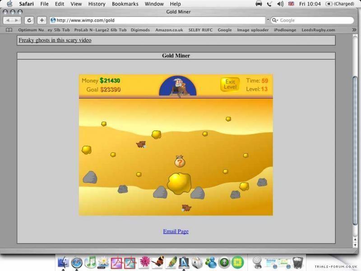Open the blue letter A Dock app
The width and height of the screenshot is (361, 271).
(184, 262)
